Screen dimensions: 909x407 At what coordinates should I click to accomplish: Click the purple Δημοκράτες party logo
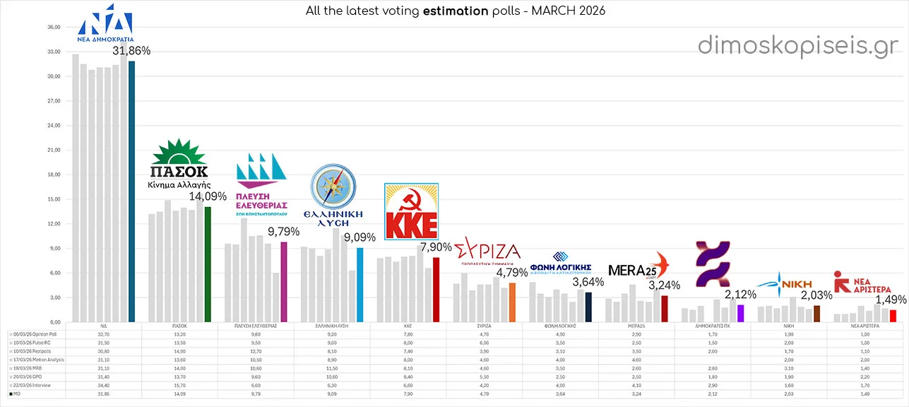(x=713, y=264)
